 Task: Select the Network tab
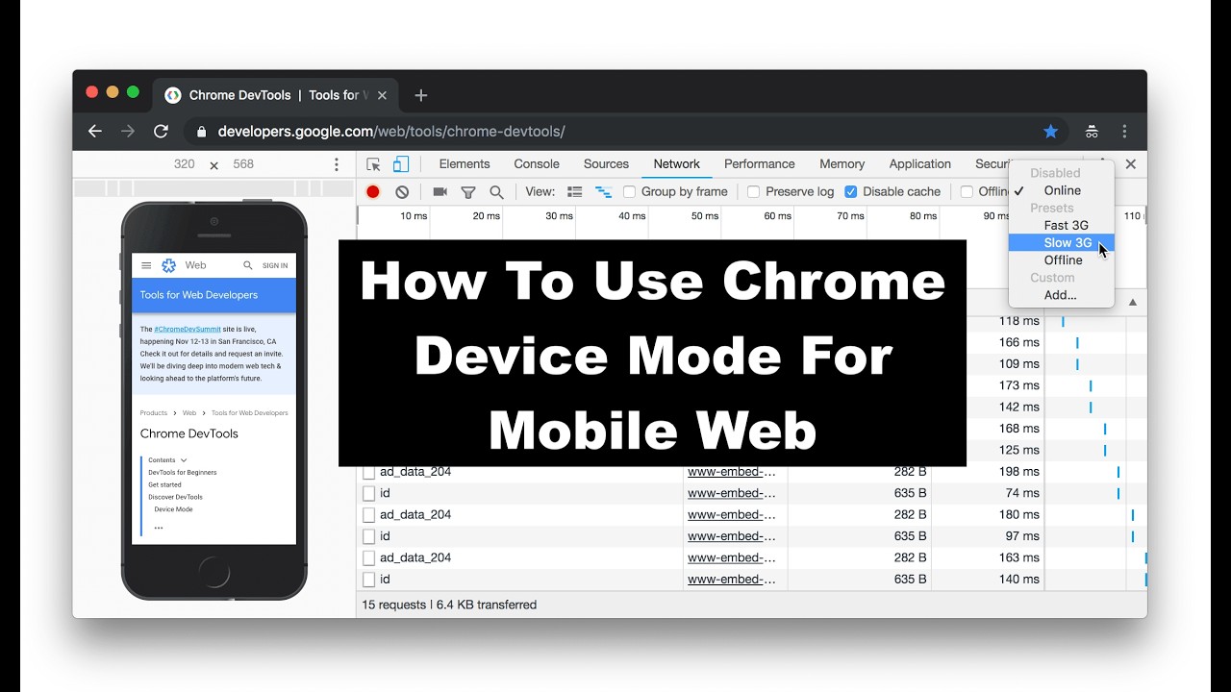click(x=677, y=164)
